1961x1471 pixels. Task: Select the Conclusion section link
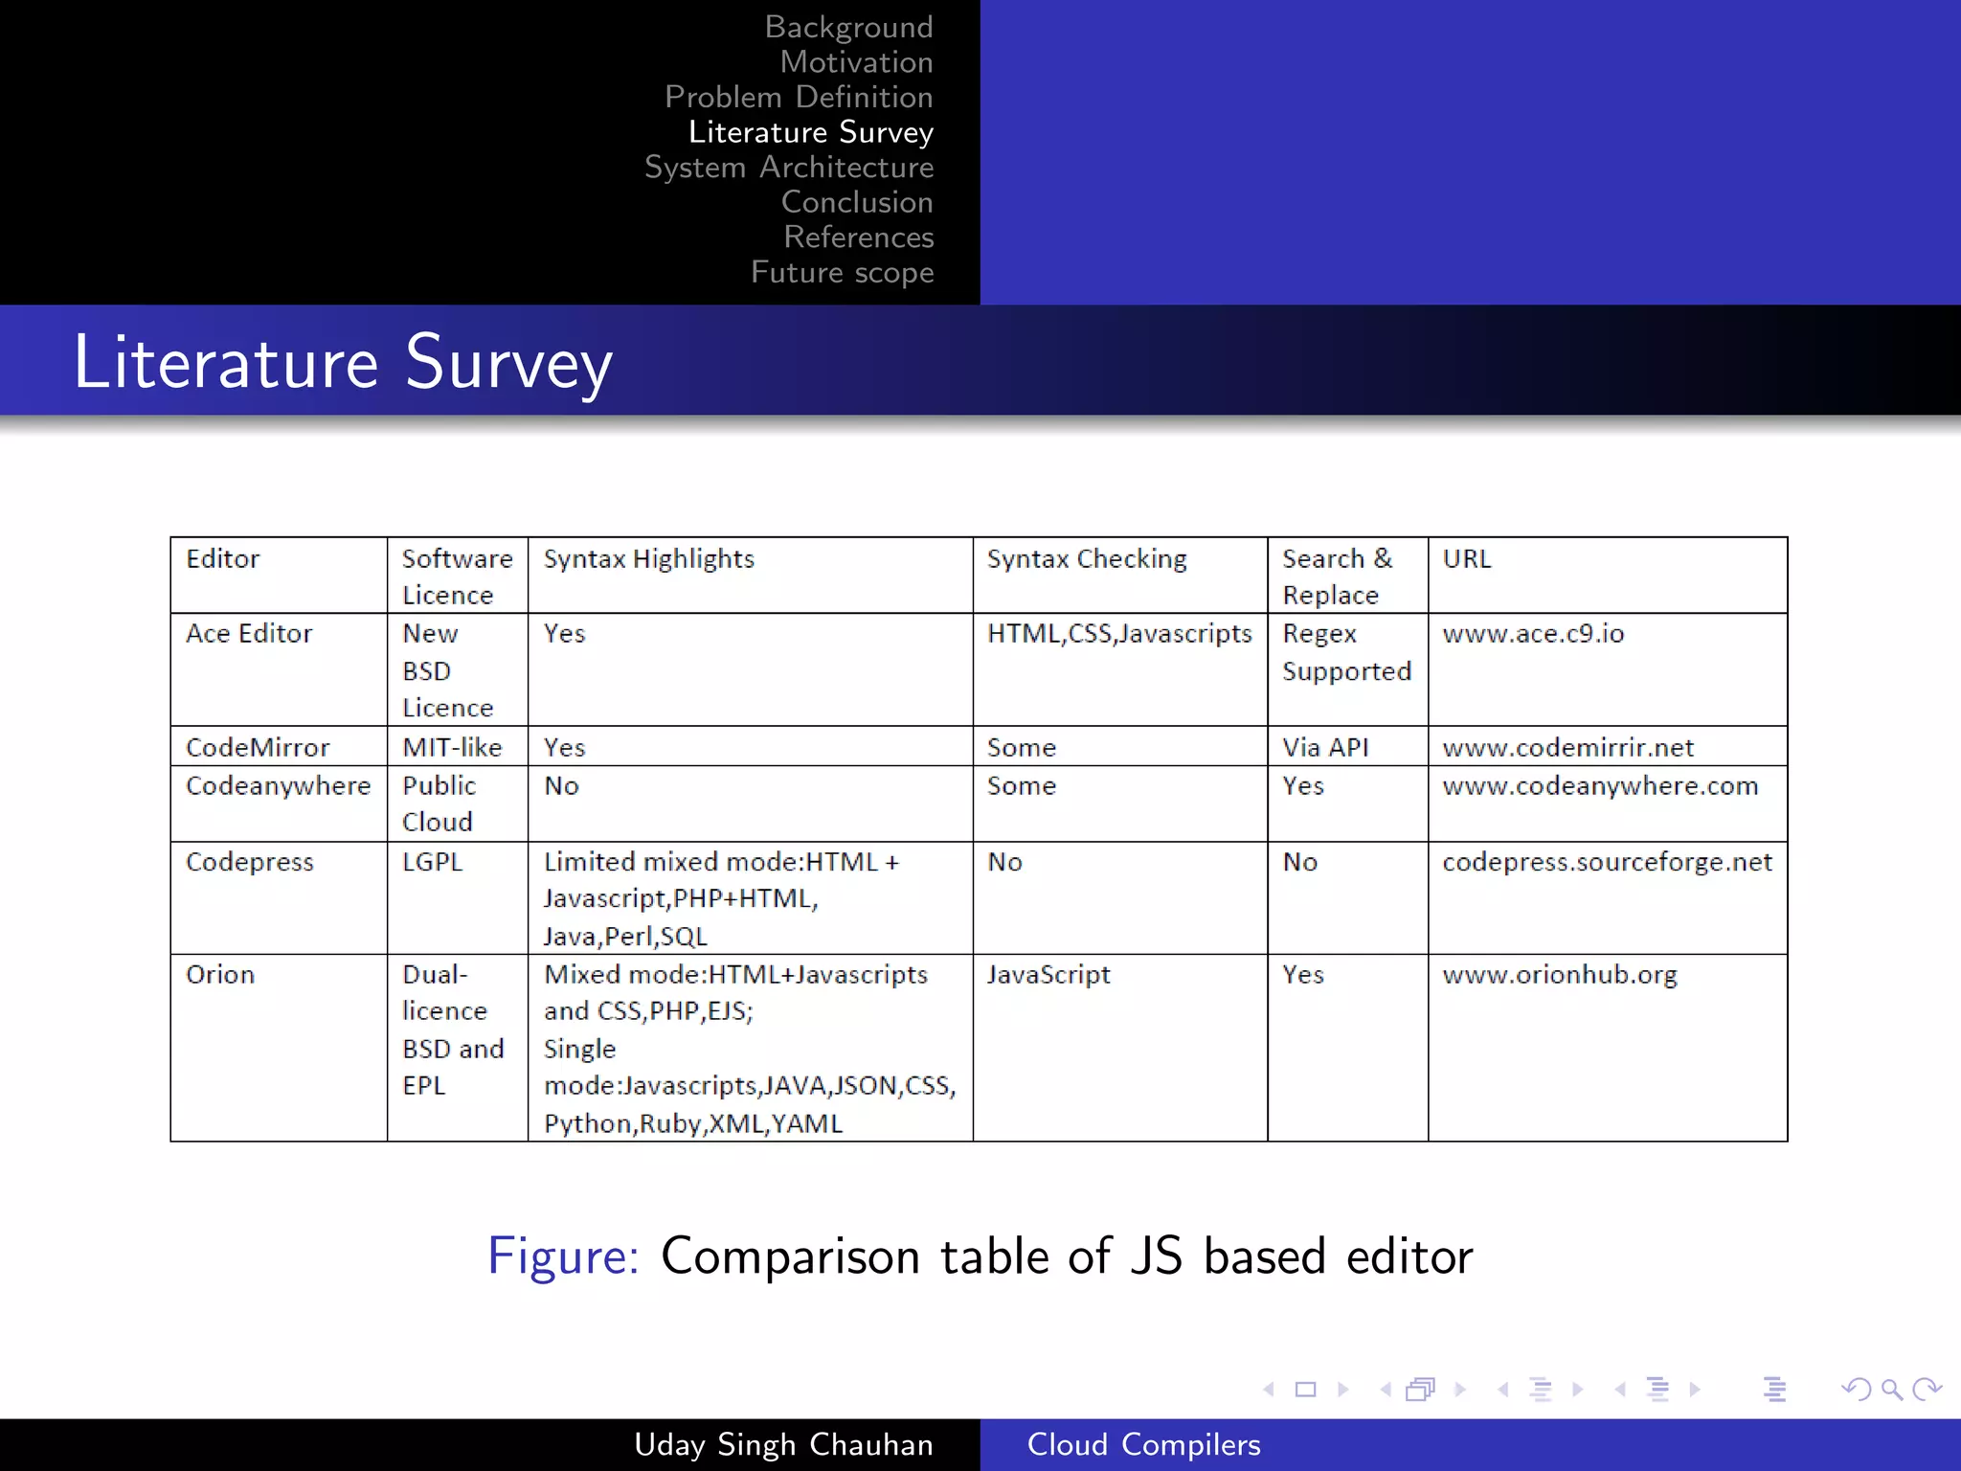click(x=857, y=202)
